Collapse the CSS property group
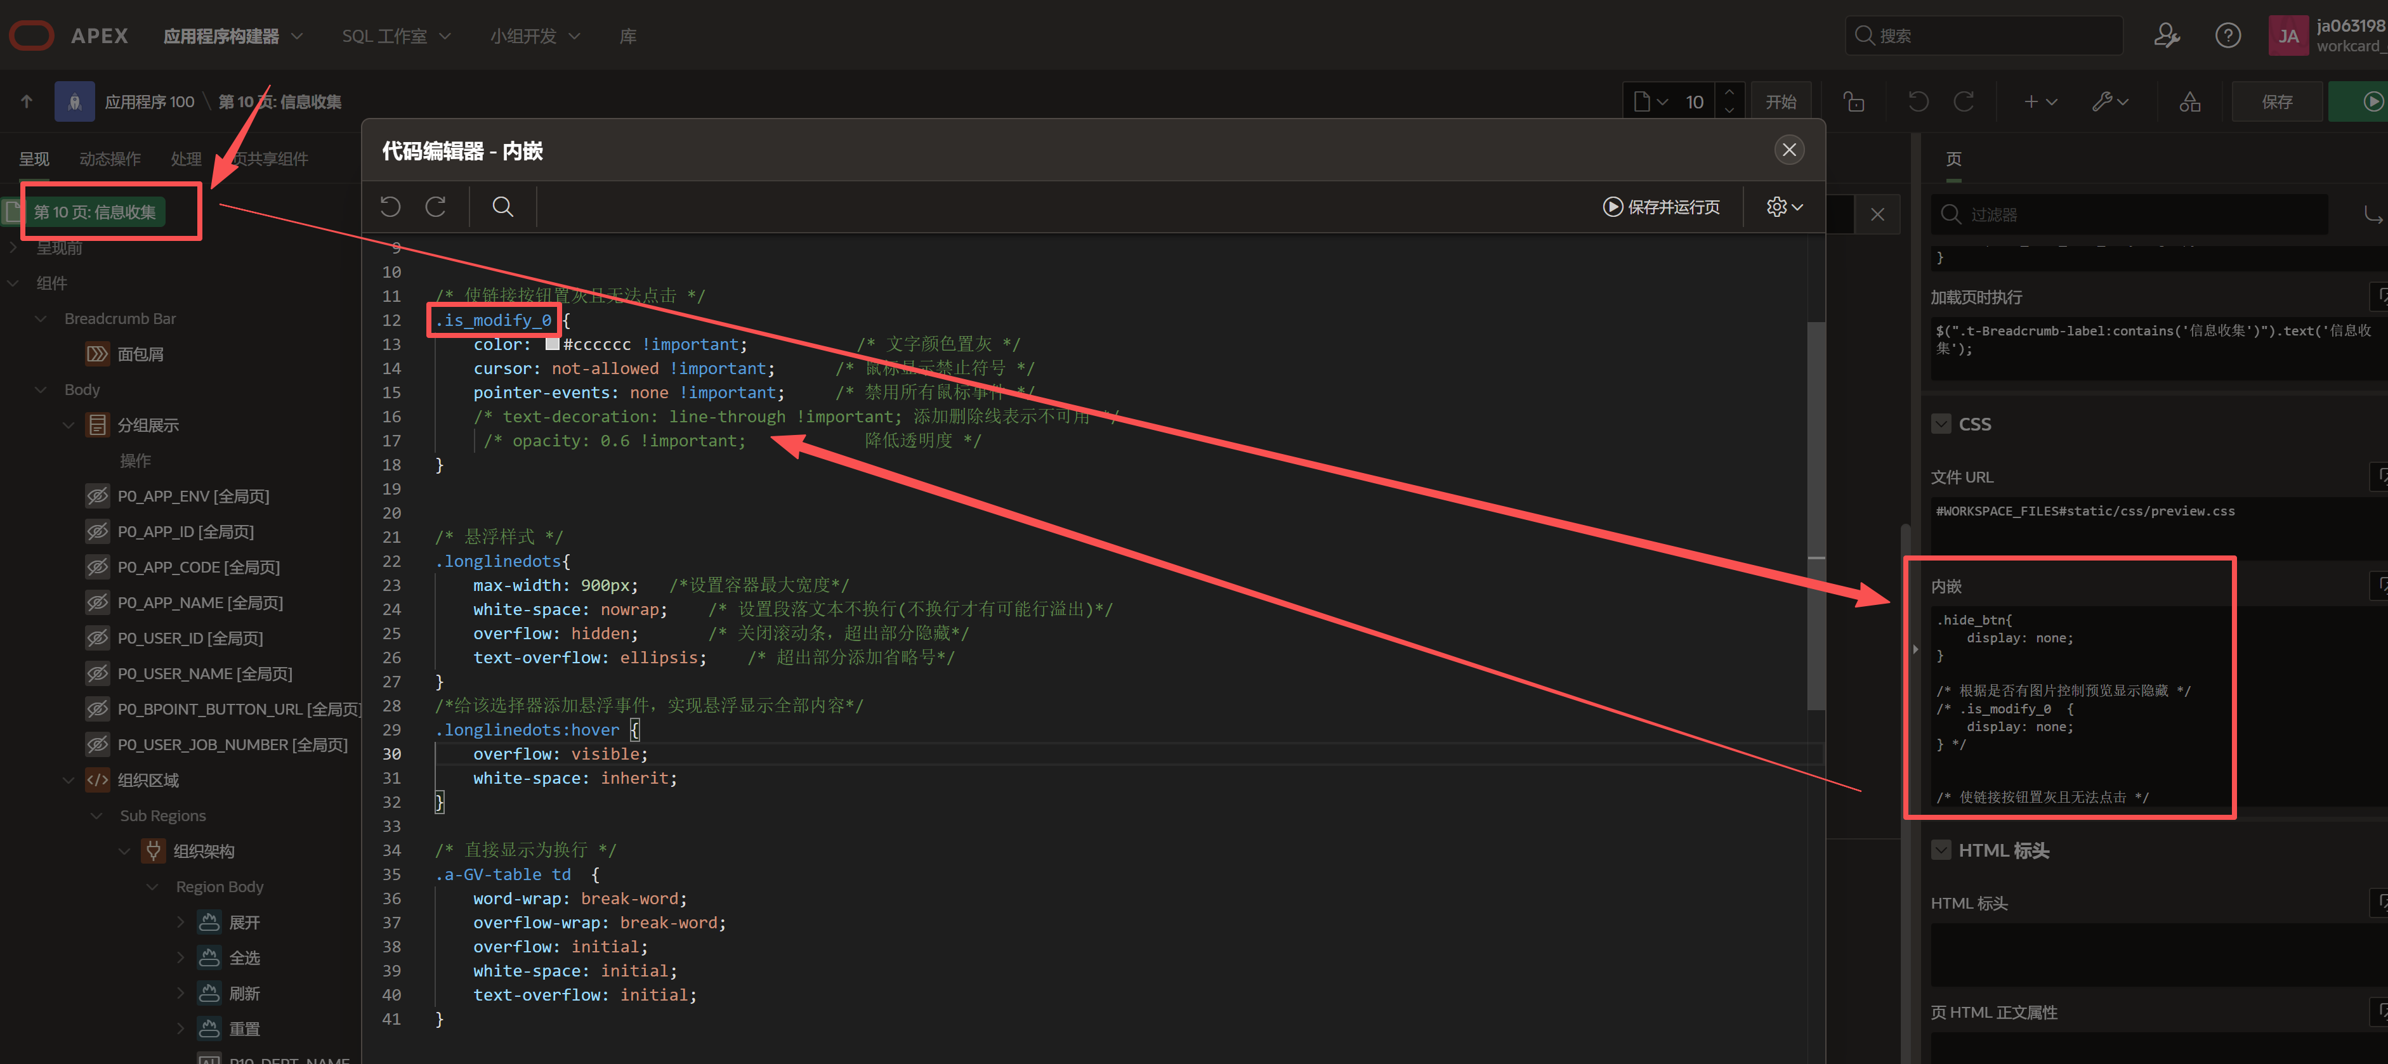The width and height of the screenshot is (2388, 1064). pos(1941,424)
